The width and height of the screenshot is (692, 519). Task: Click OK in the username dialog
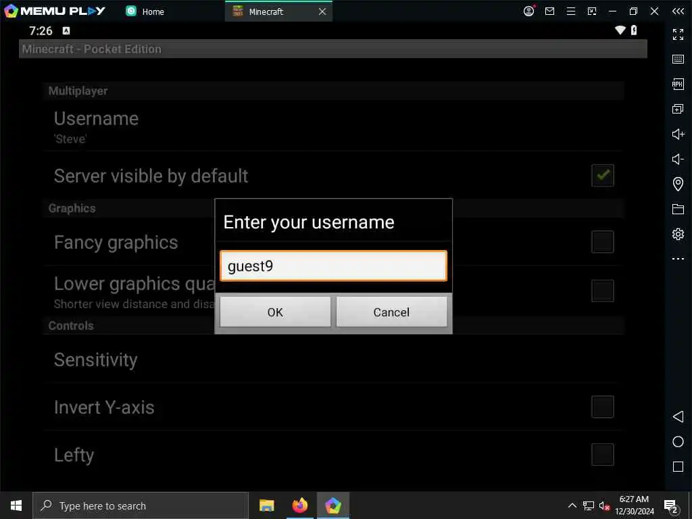pyautogui.click(x=275, y=312)
